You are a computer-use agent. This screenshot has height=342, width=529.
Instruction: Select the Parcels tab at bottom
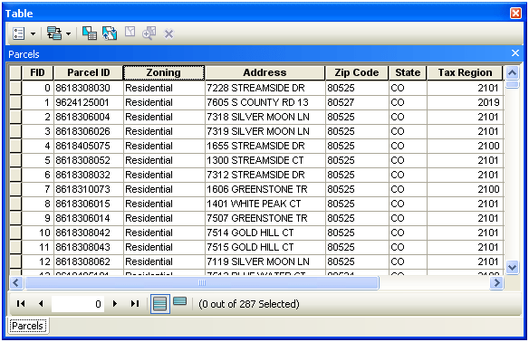pyautogui.click(x=28, y=326)
